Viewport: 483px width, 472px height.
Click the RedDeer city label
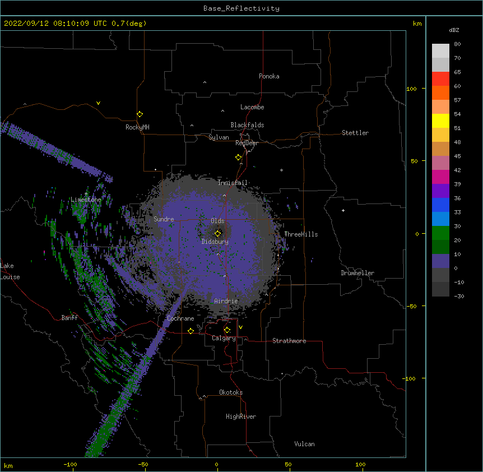coord(247,143)
